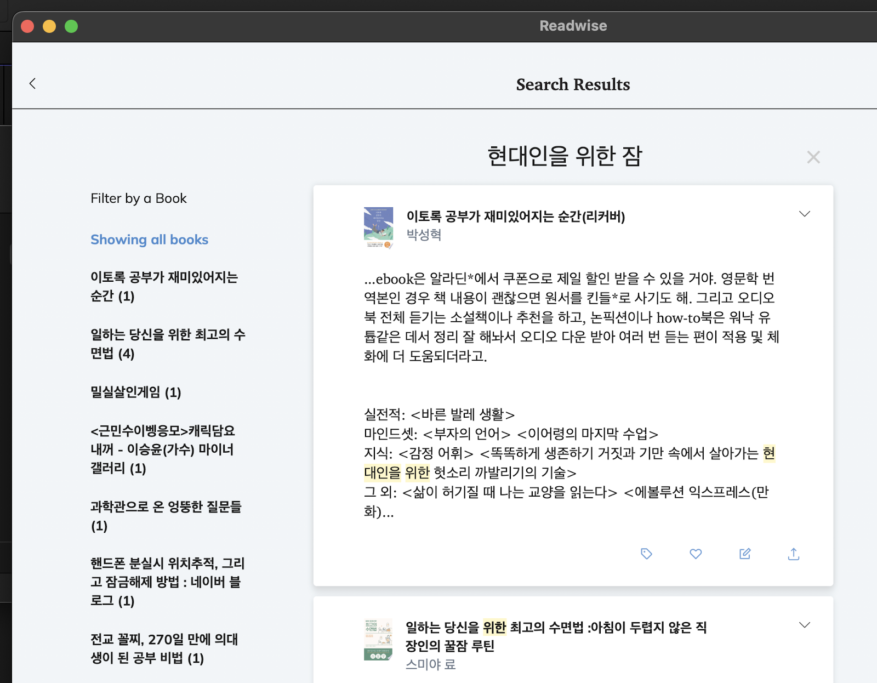Click the search query 현대인을 위한 잠

tap(565, 156)
